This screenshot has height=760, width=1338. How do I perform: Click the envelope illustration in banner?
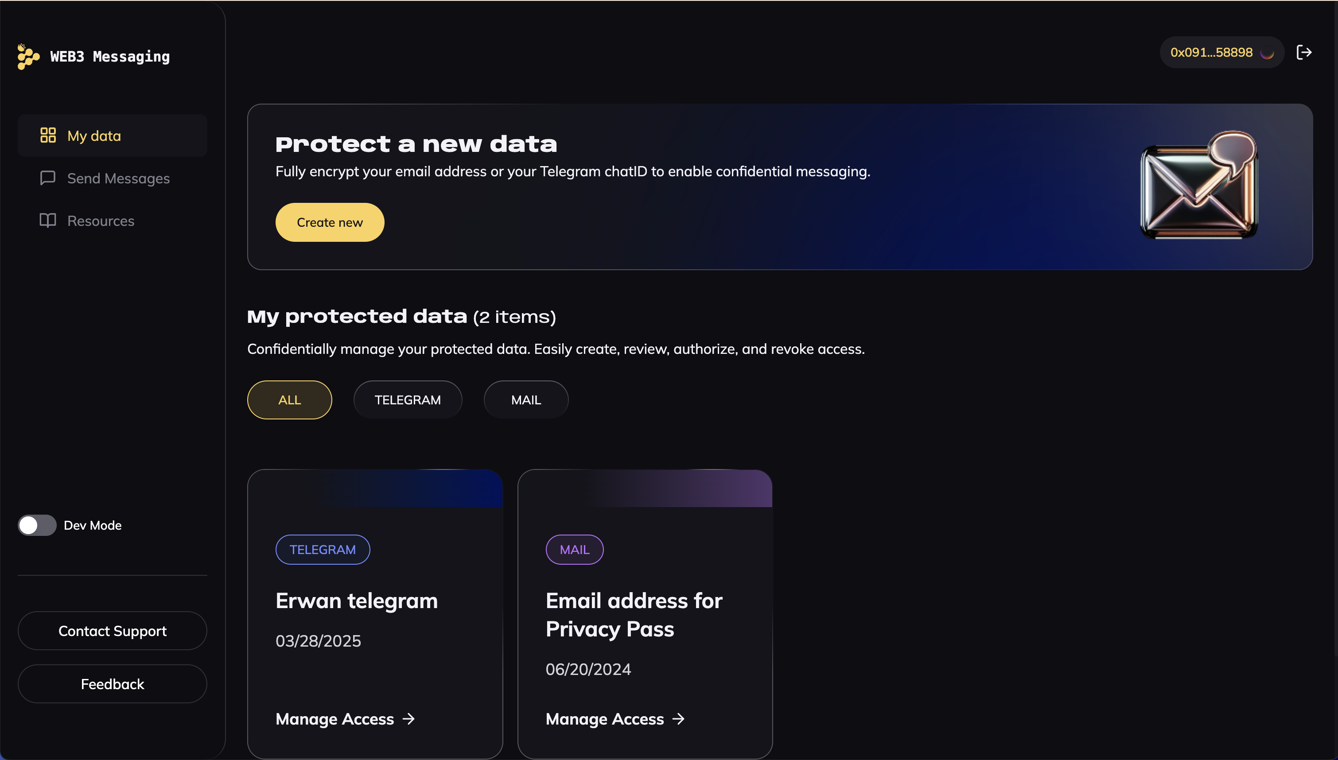coord(1198,186)
